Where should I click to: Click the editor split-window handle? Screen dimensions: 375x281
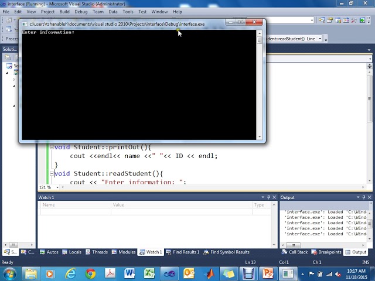pyautogui.click(x=370, y=66)
